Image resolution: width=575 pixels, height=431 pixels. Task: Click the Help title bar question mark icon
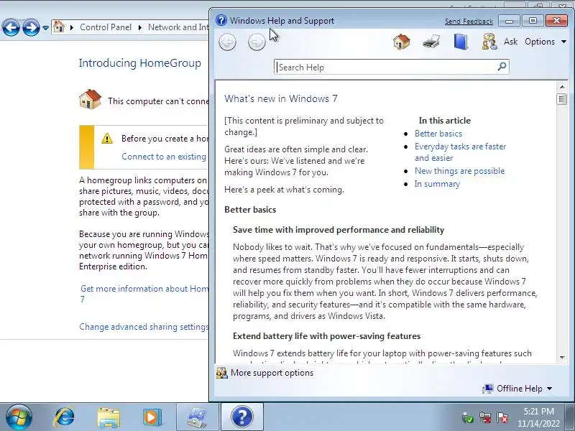(221, 20)
